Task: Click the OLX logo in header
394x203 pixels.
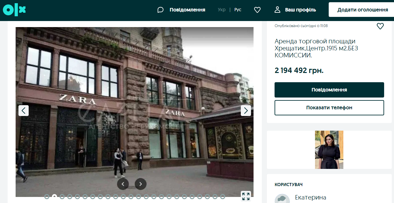Action: click(x=14, y=10)
